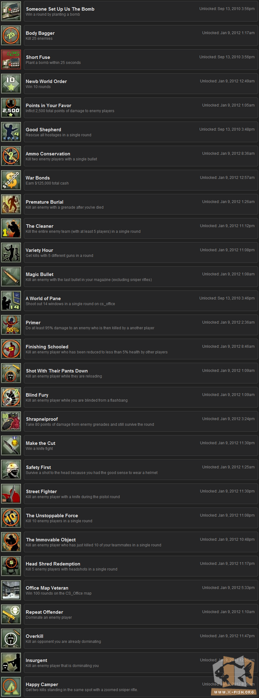Open the War Bonds money icon
This screenshot has width=259, height=698.
point(11,180)
